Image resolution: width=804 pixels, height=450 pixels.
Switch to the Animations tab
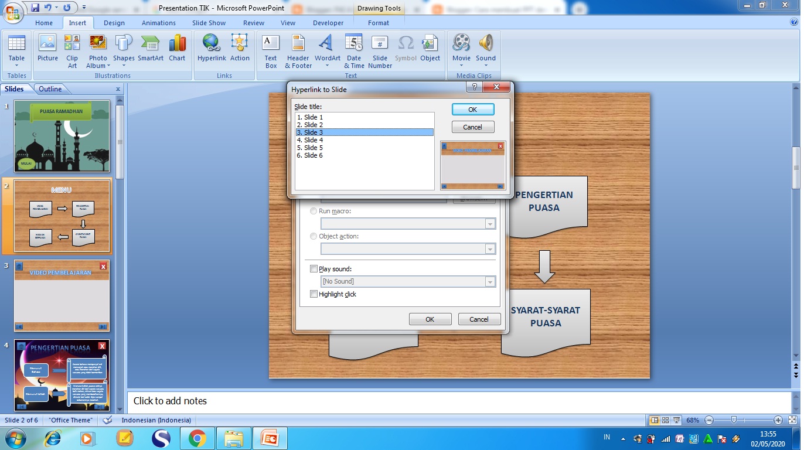click(x=158, y=23)
